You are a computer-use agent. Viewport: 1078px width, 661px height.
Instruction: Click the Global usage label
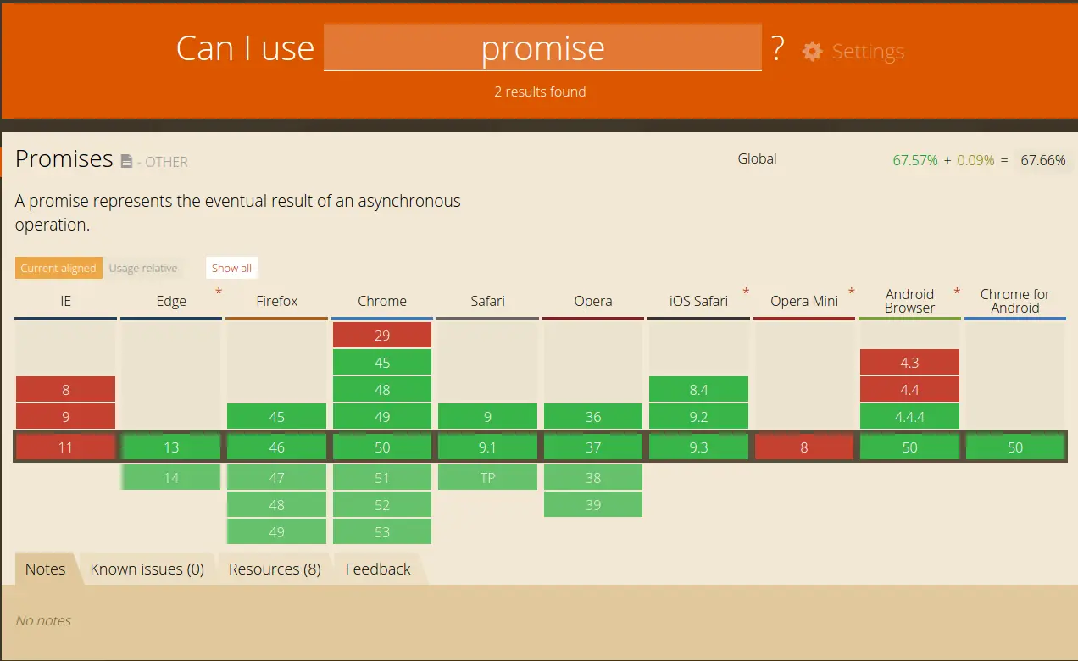[x=757, y=158]
